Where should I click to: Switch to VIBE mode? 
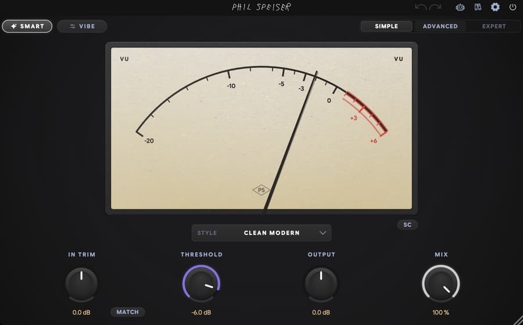(82, 26)
